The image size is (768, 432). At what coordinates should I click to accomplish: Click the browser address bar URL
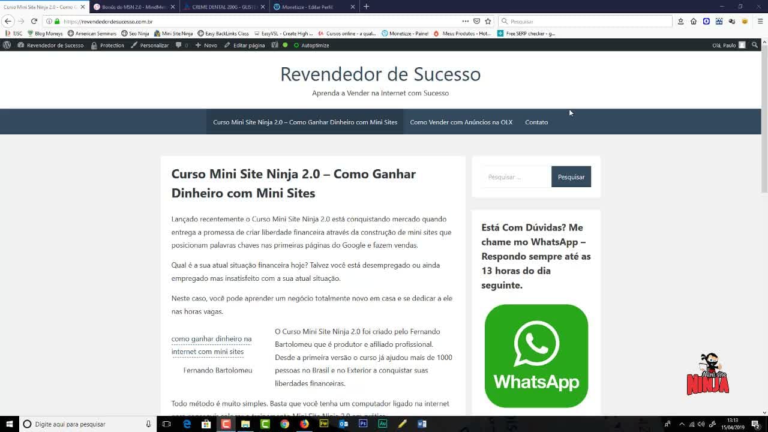pyautogui.click(x=108, y=21)
